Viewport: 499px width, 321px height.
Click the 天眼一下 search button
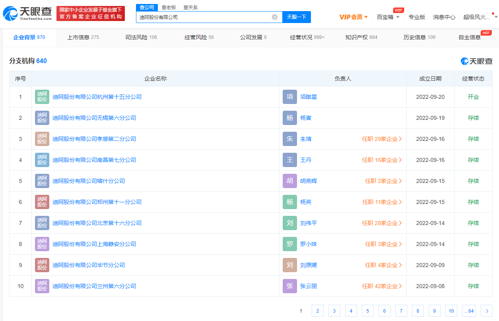point(297,17)
